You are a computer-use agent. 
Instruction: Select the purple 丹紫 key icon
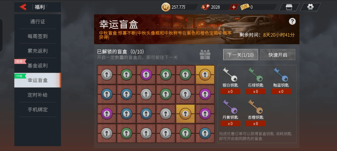point(230,106)
